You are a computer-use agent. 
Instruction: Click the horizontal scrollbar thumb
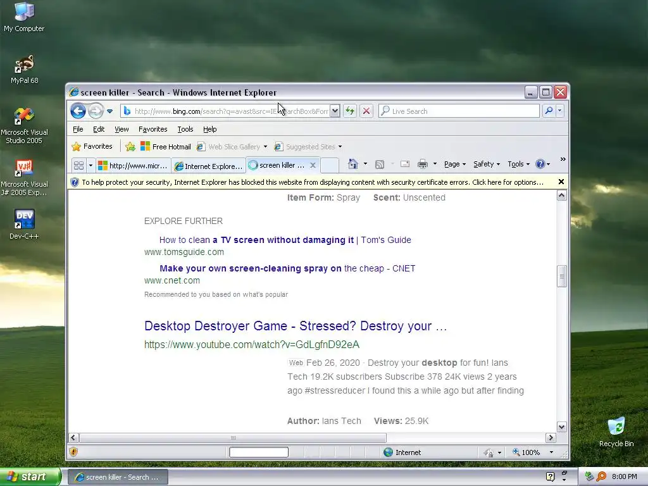pyautogui.click(x=233, y=438)
